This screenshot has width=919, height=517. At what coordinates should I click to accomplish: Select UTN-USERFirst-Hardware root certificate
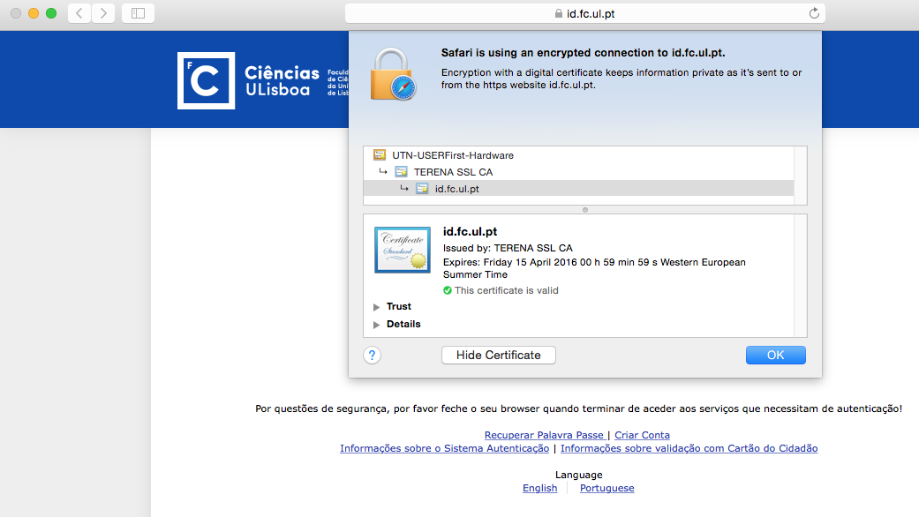point(452,155)
